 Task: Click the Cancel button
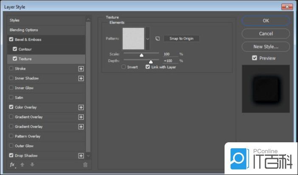[x=266, y=34]
